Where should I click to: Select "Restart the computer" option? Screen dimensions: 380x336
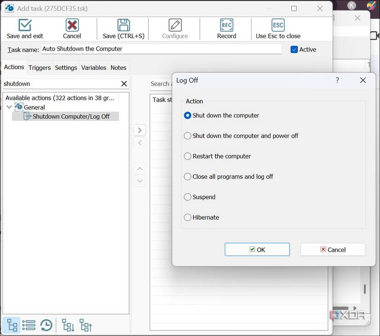[x=187, y=156]
